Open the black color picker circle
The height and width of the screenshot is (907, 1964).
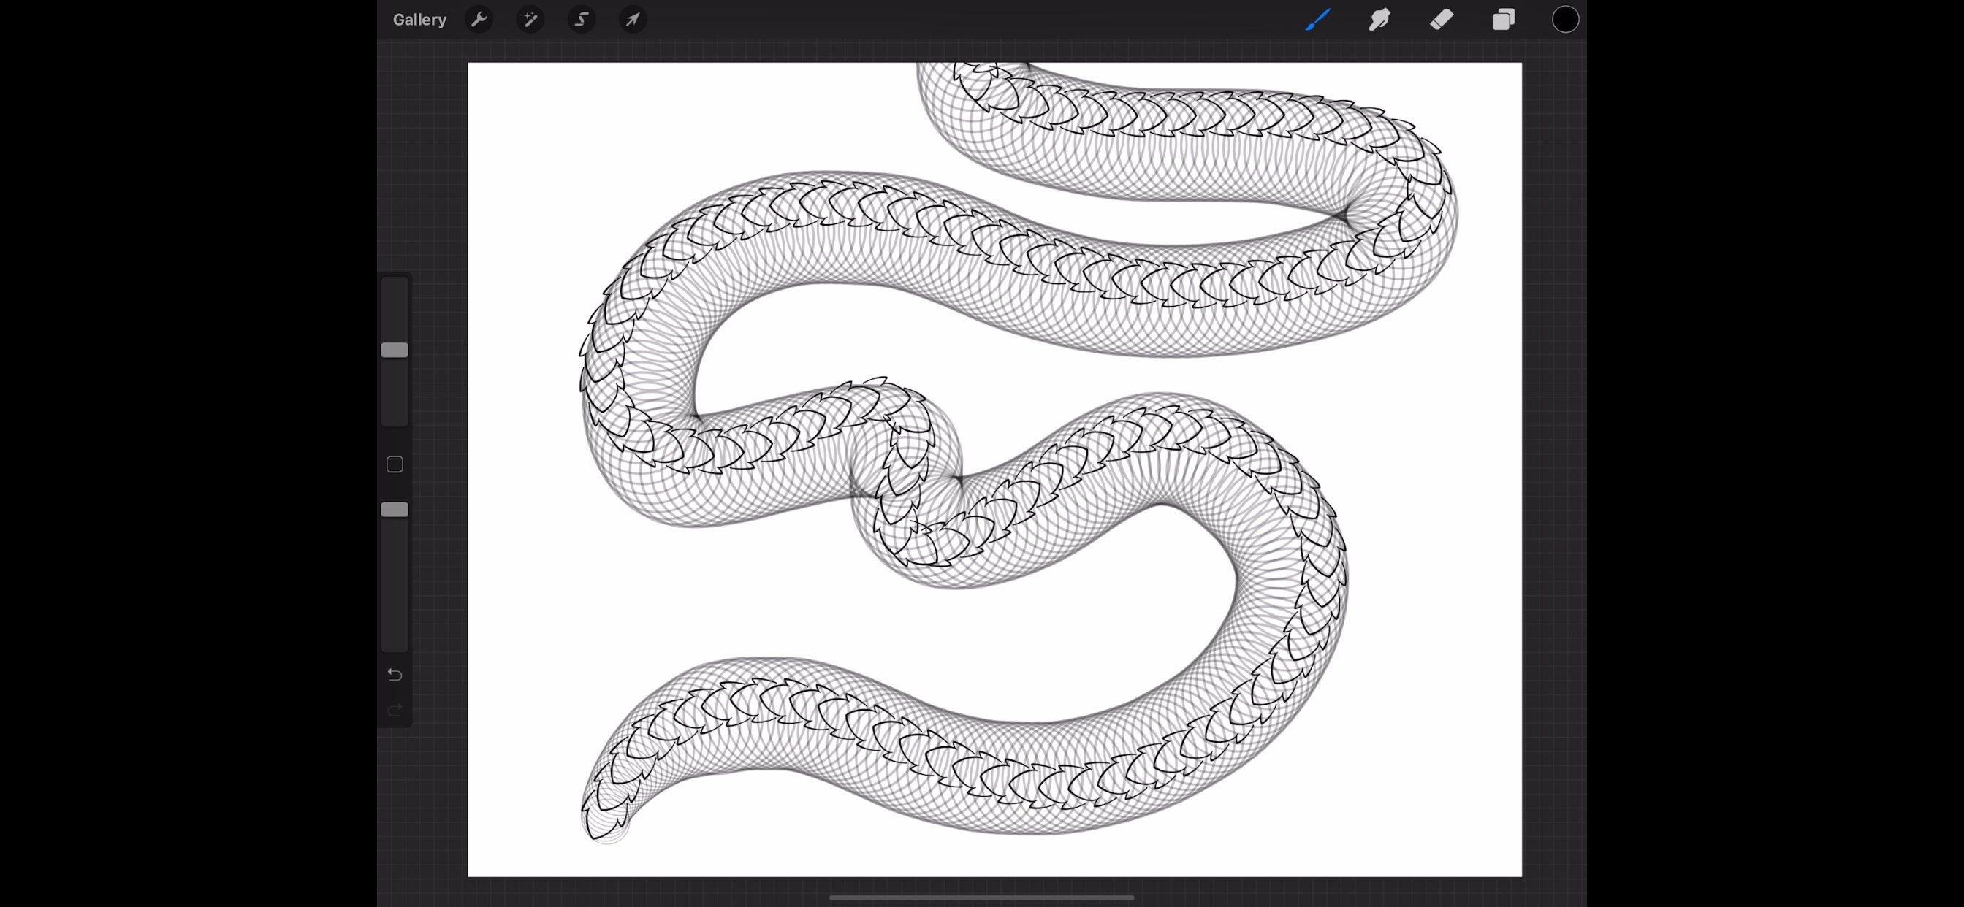tap(1565, 20)
